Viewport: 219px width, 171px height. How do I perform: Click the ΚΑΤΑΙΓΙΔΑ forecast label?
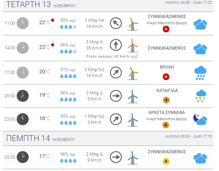tap(167, 90)
